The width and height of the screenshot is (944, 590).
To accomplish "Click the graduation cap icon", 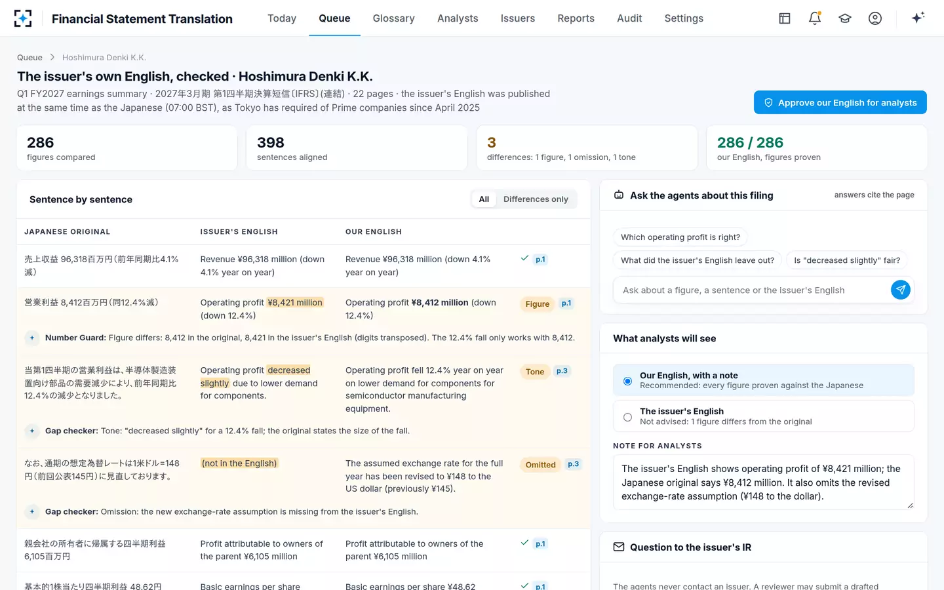I will click(x=845, y=18).
